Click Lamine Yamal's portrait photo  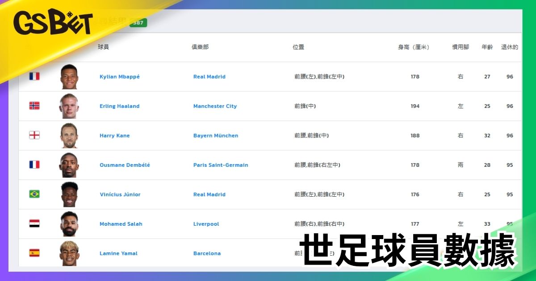click(69, 253)
